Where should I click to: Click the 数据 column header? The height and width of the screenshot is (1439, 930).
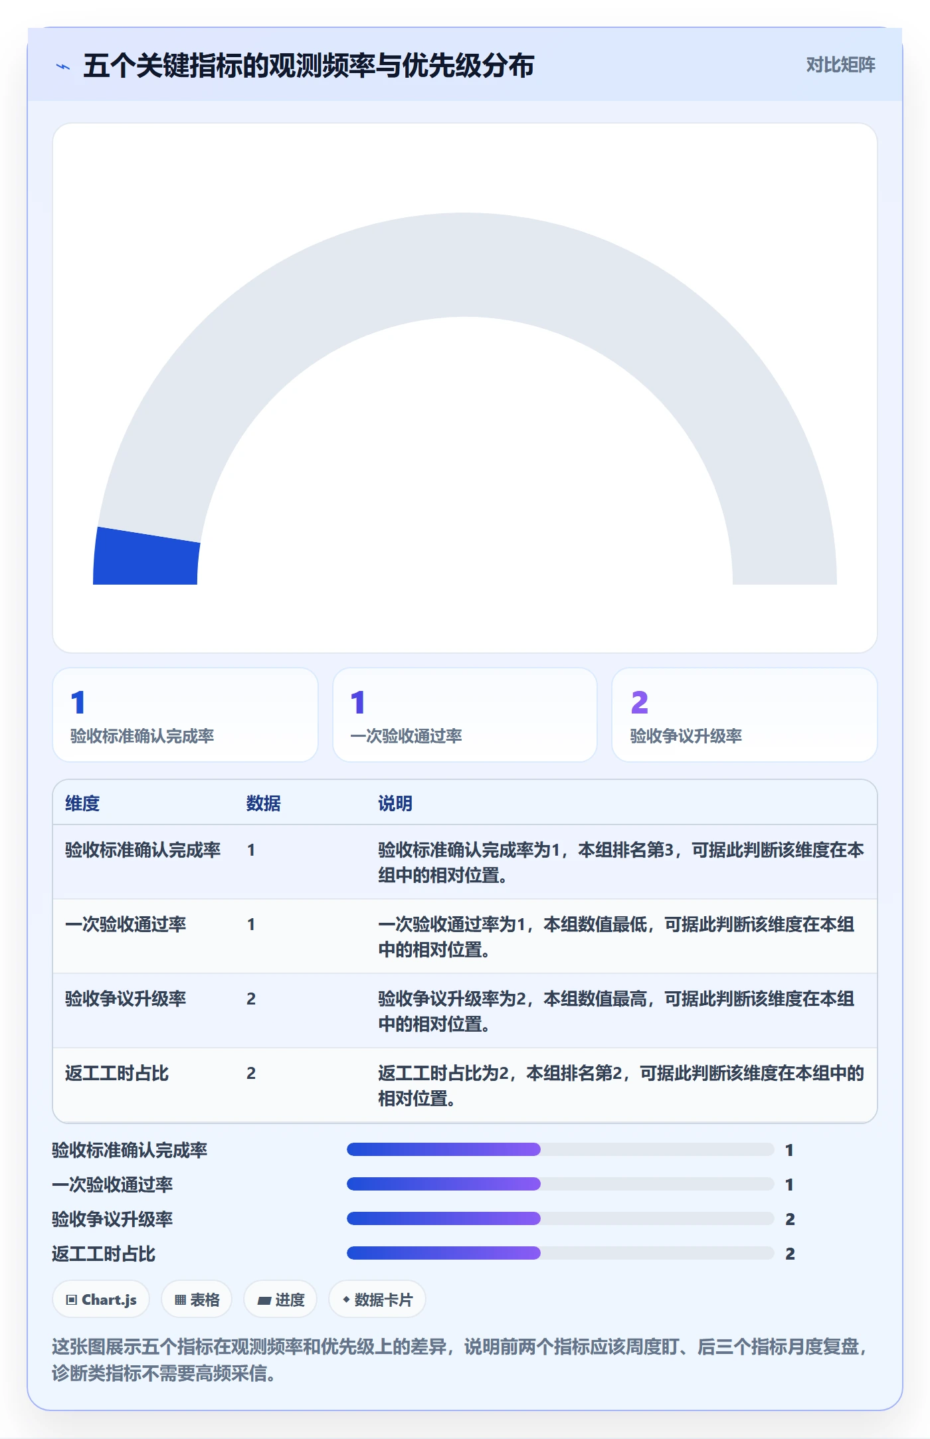click(x=264, y=803)
